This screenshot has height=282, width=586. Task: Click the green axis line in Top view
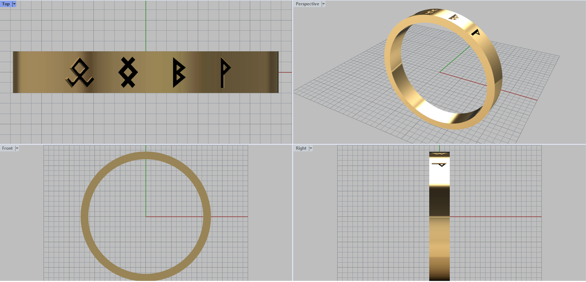coord(146,26)
